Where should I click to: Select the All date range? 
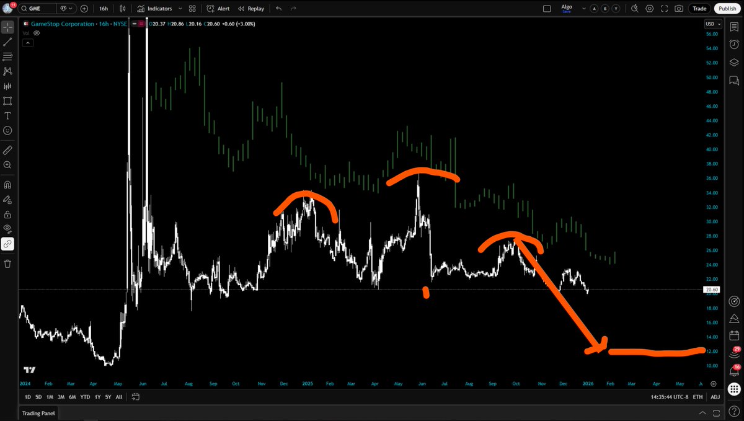coord(119,397)
